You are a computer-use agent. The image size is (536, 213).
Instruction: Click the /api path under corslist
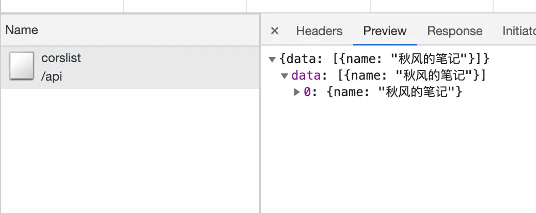pyautogui.click(x=52, y=77)
